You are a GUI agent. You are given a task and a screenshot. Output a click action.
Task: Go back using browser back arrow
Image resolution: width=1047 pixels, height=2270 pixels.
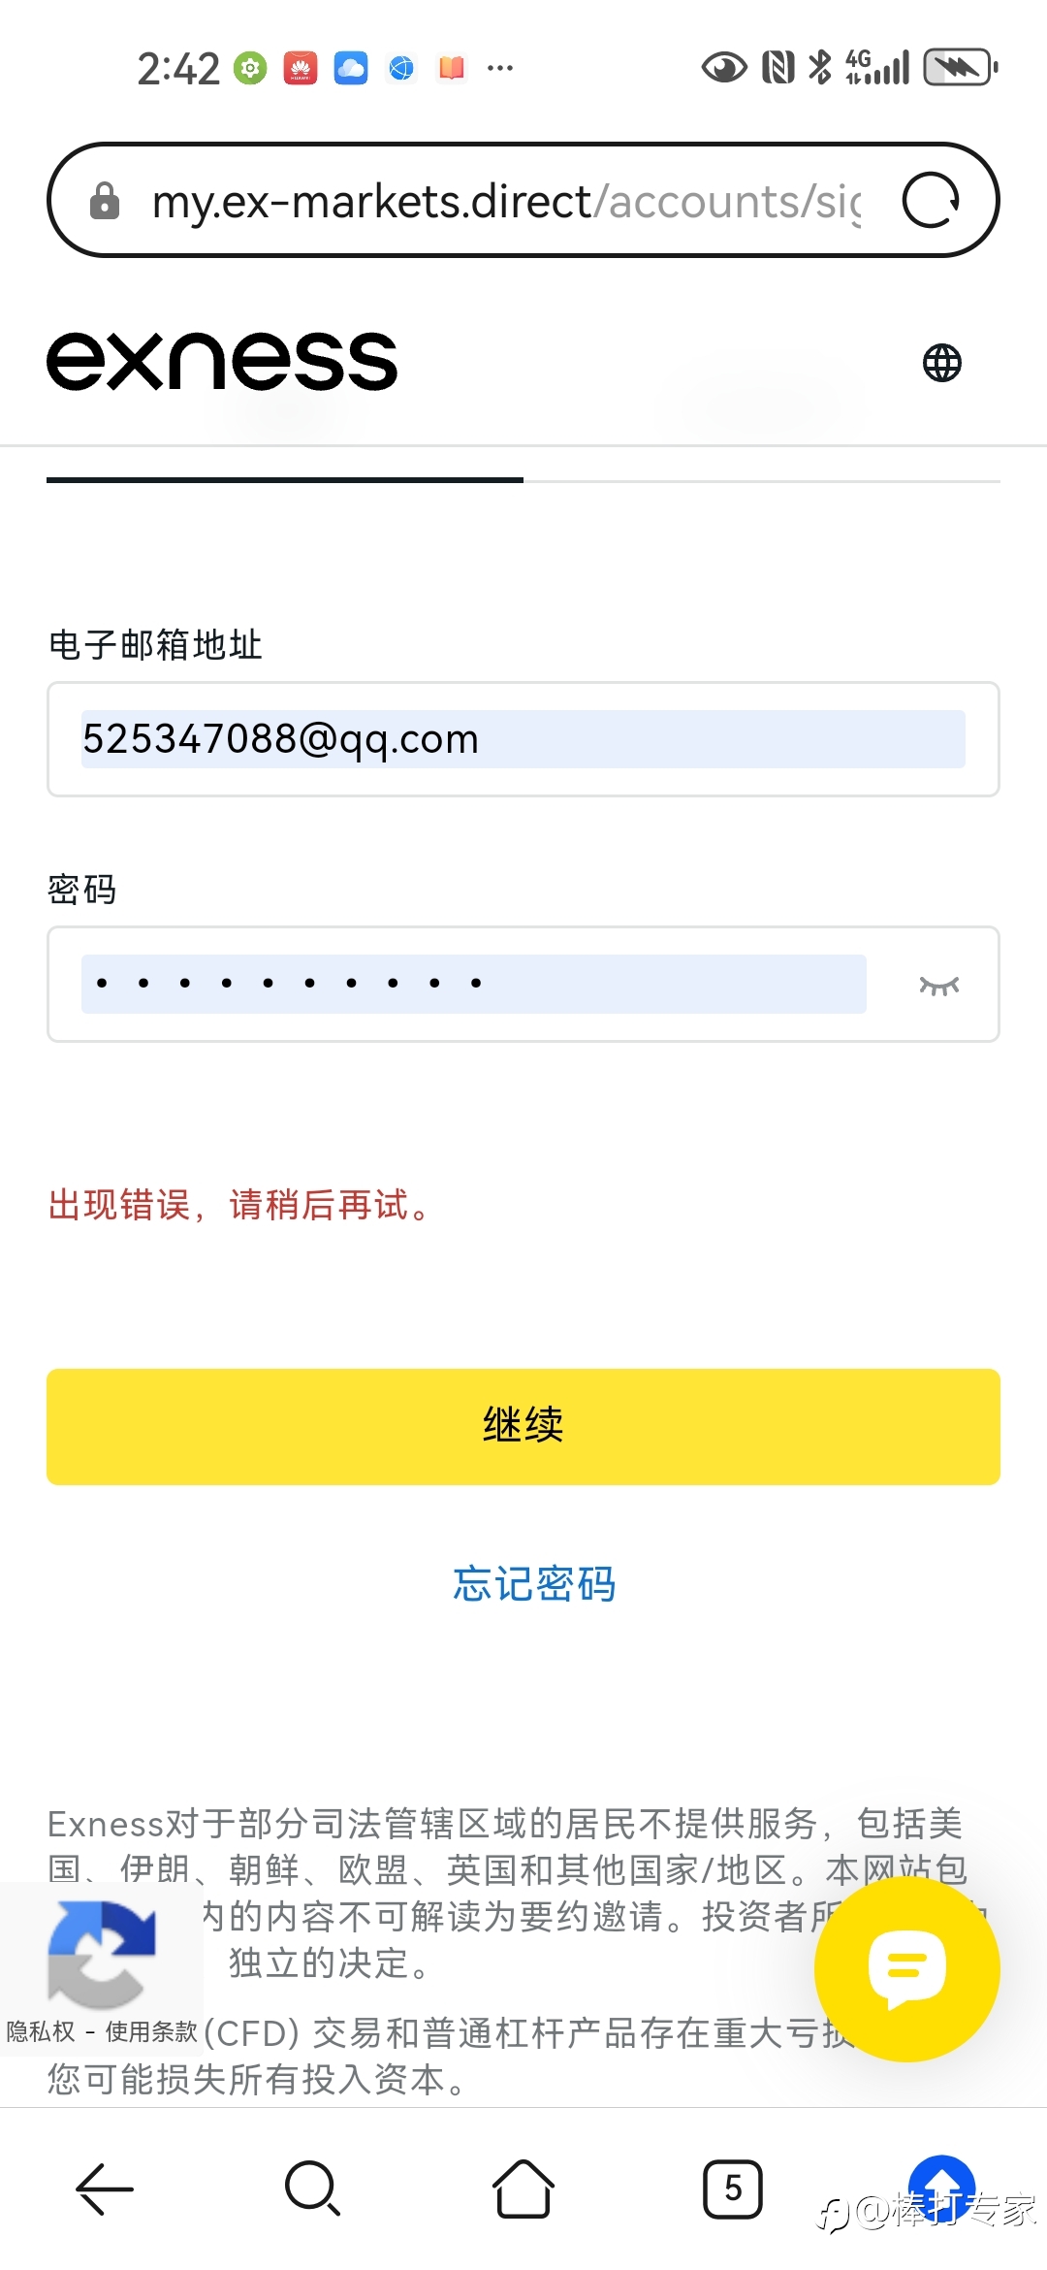(x=105, y=2189)
